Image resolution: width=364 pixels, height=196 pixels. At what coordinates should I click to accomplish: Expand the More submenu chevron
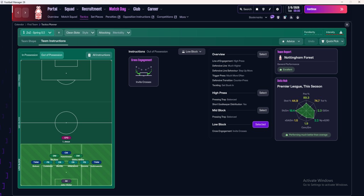187,17
